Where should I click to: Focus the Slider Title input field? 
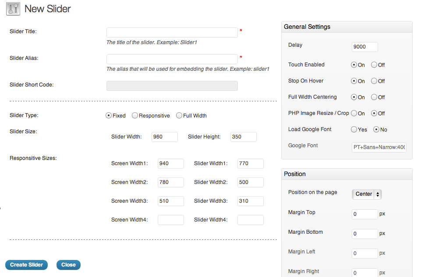(172, 32)
